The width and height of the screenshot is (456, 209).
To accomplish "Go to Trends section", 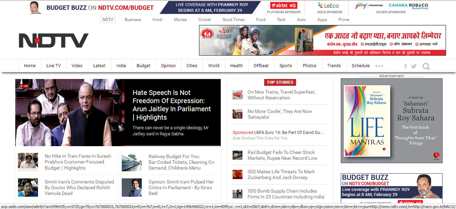I will click(334, 66).
